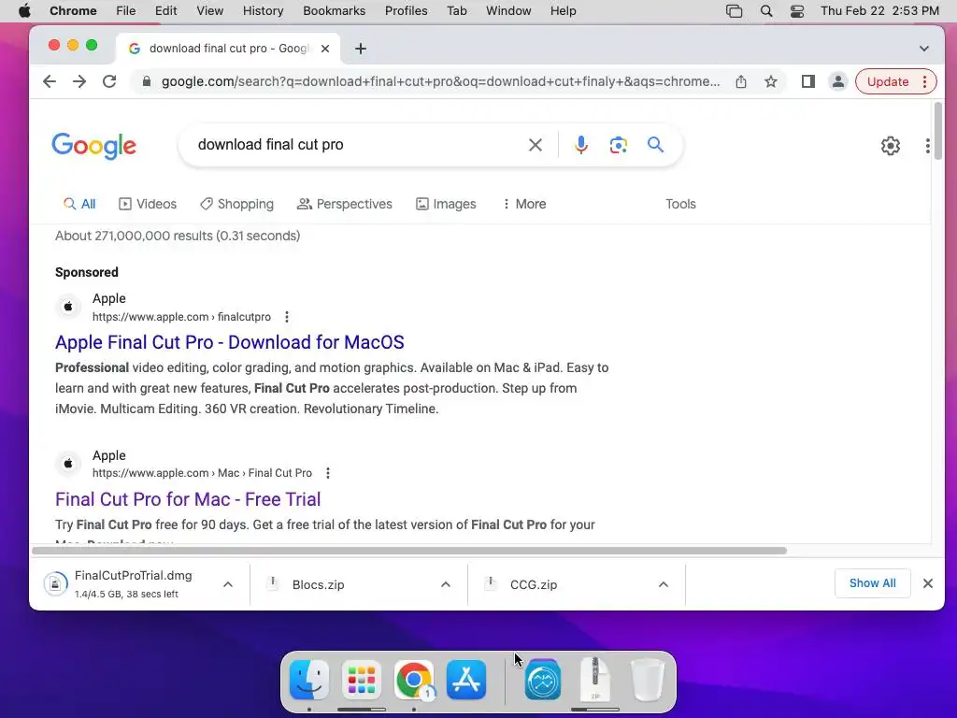Expand the More search filters
This screenshot has height=718, width=957.
[x=523, y=204]
